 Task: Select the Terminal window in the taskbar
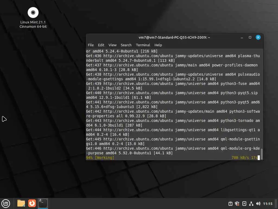click(43, 203)
